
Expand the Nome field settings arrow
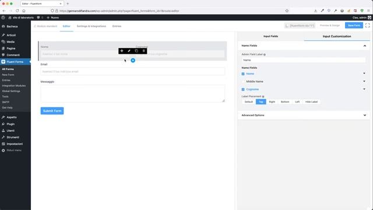tap(364, 73)
